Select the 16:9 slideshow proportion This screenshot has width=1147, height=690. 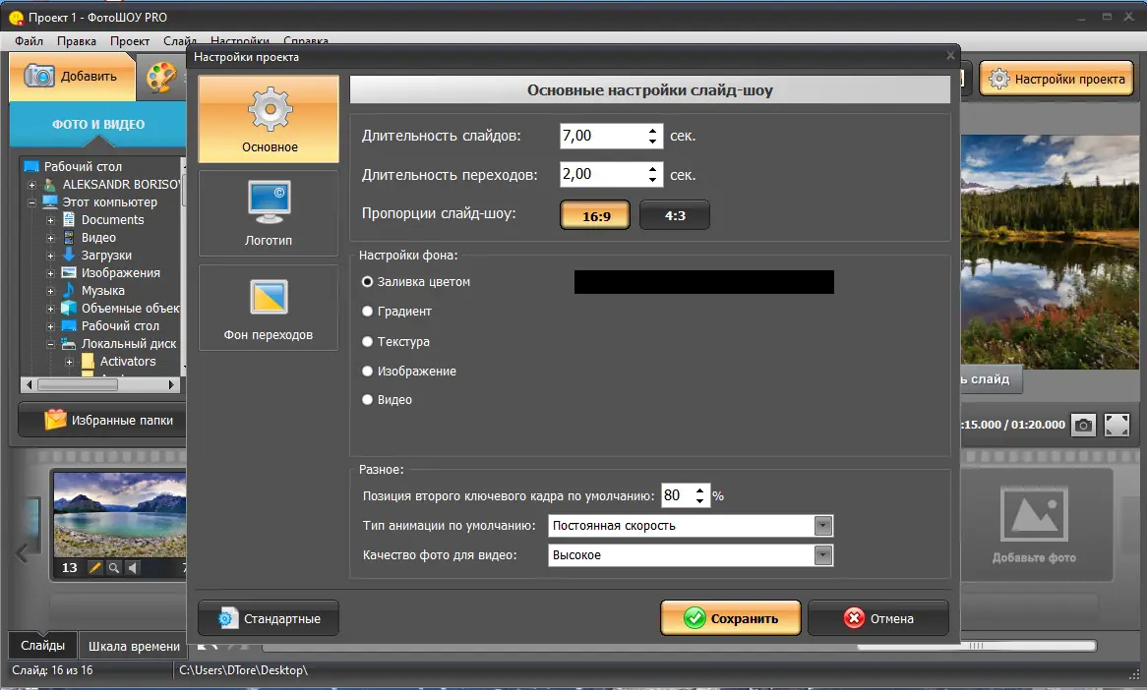595,215
